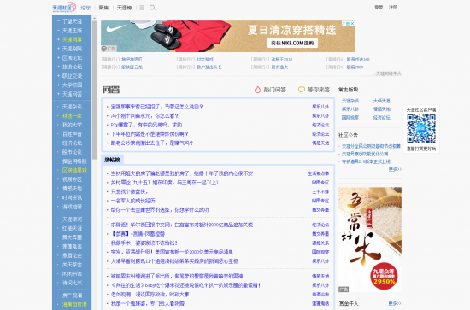This screenshot has height=310, width=470.
Task: Open 区块链星球 board in sidebar
Action: (x=74, y=170)
